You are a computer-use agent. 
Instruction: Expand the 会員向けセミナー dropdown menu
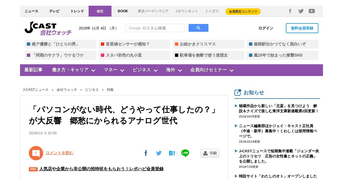[x=212, y=70]
